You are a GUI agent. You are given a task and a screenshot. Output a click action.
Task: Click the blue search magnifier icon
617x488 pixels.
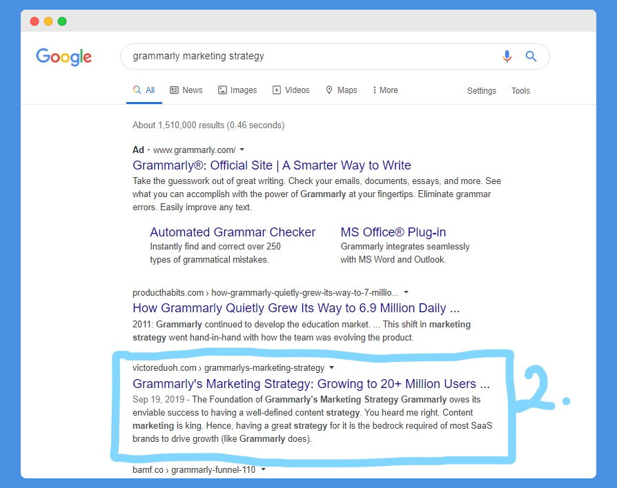tap(531, 57)
